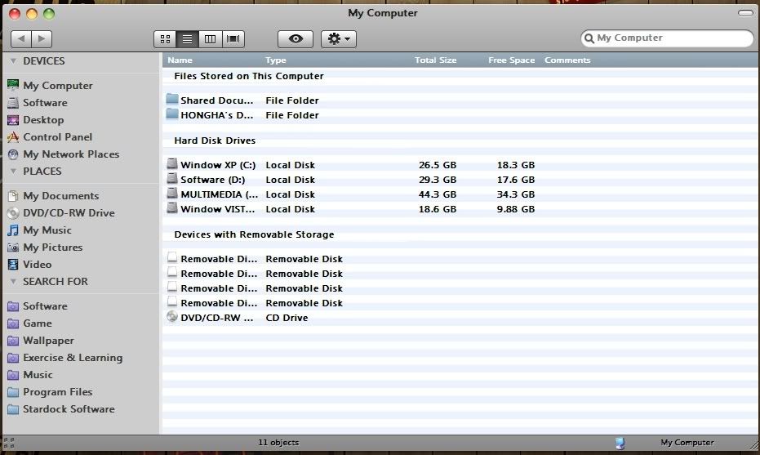Open the gear action dropdown menu
Image resolution: width=760 pixels, height=455 pixels.
(x=339, y=39)
